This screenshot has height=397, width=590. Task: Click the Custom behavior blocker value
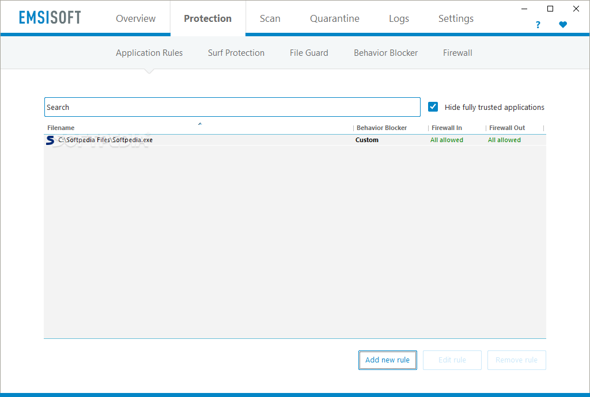tap(367, 140)
